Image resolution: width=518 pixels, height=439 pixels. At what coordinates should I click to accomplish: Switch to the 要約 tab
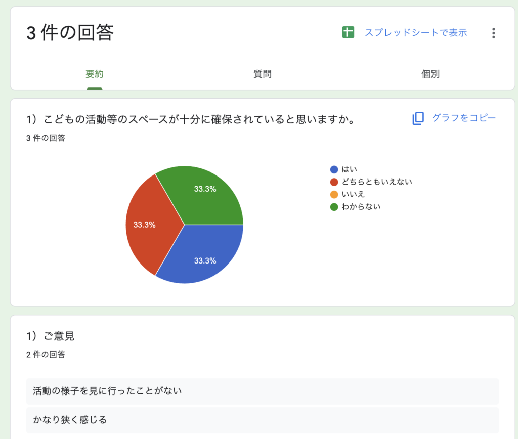95,74
